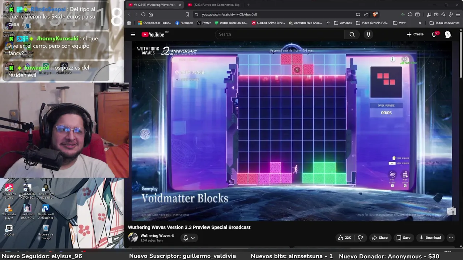Open more actions three-dot menu under the video

coord(451,238)
